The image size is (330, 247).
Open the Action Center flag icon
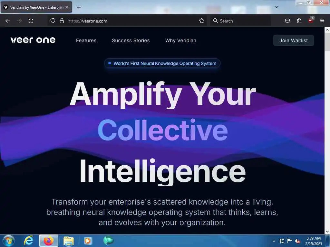(290, 241)
